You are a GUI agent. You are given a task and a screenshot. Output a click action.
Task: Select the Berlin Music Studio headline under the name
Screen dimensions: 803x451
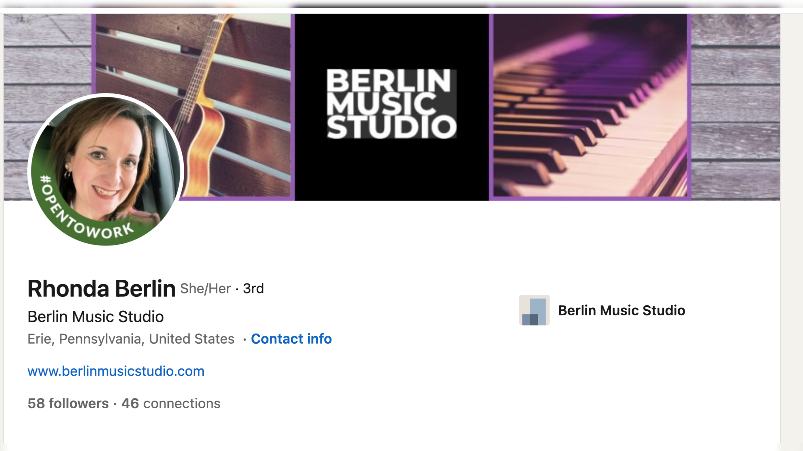(95, 317)
